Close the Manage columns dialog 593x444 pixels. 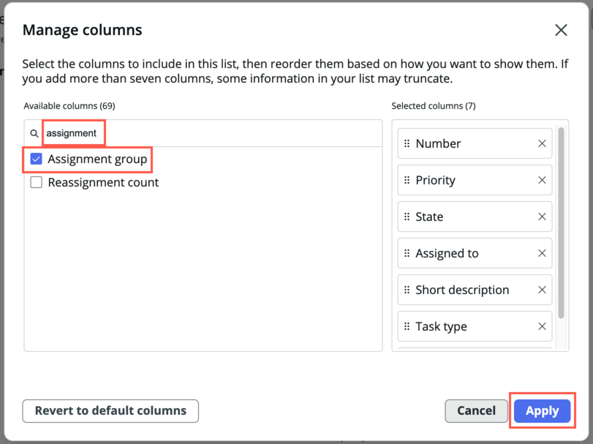coord(562,30)
